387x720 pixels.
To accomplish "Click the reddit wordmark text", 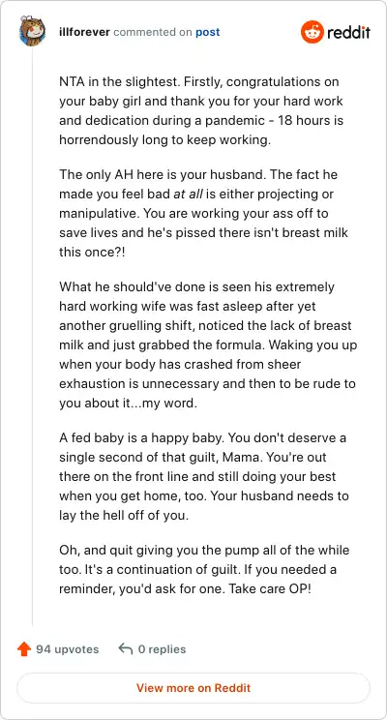I will (x=349, y=33).
